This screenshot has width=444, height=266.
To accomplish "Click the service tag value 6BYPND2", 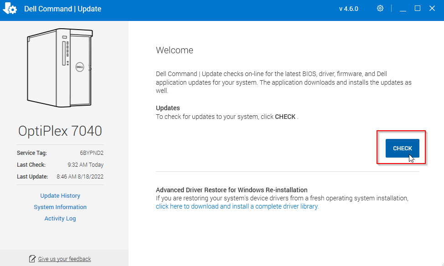I will pos(92,153).
